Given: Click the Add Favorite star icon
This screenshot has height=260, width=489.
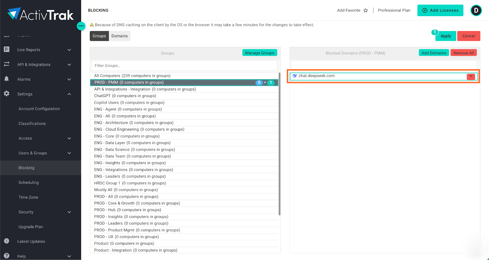Looking at the screenshot, I should tap(366, 10).
